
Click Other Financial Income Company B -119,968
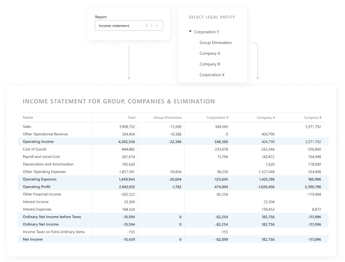pos(314,194)
